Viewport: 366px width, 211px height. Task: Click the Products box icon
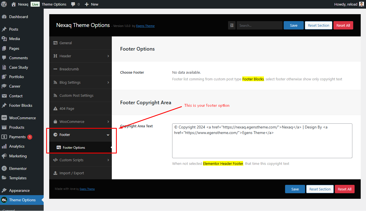tap(4, 127)
